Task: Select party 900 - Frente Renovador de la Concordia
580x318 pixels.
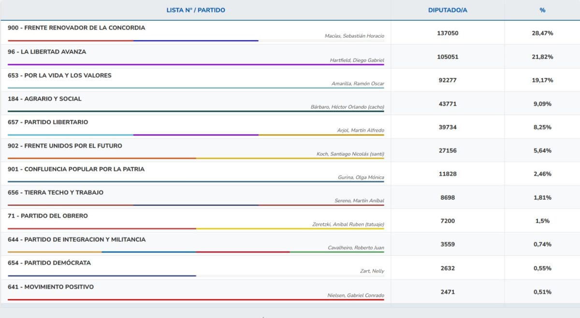Action: [x=76, y=28]
